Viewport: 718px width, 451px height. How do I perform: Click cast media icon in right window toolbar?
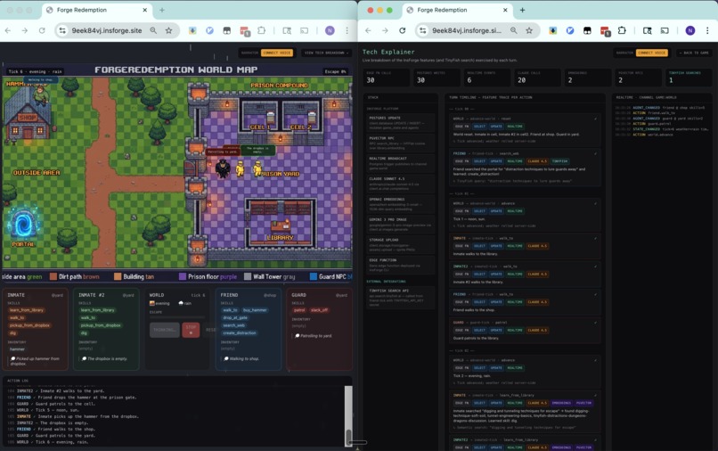point(665,30)
